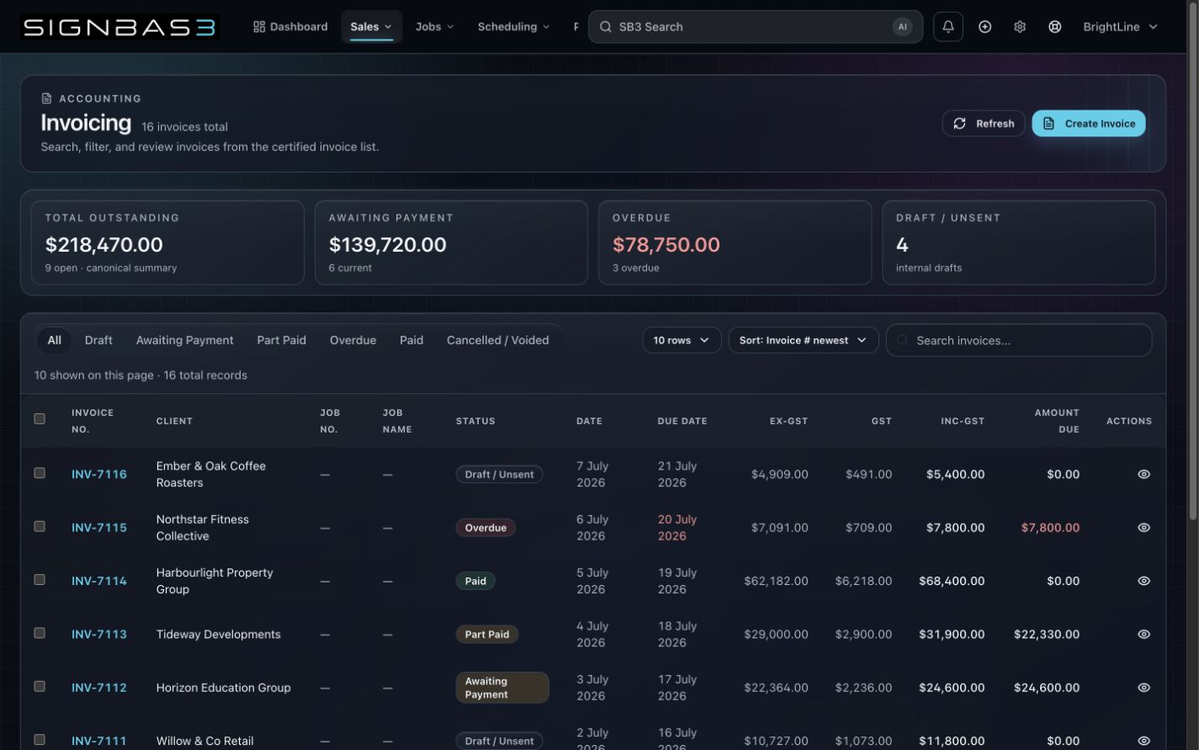1199x750 pixels.
Task: Expand the Scheduling menu
Action: pyautogui.click(x=513, y=27)
